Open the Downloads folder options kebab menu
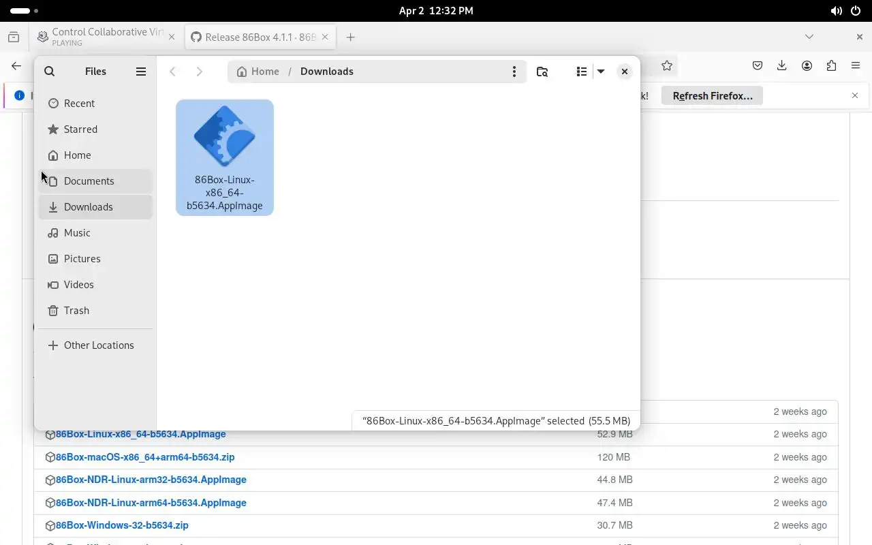This screenshot has height=545, width=872. 514,71
